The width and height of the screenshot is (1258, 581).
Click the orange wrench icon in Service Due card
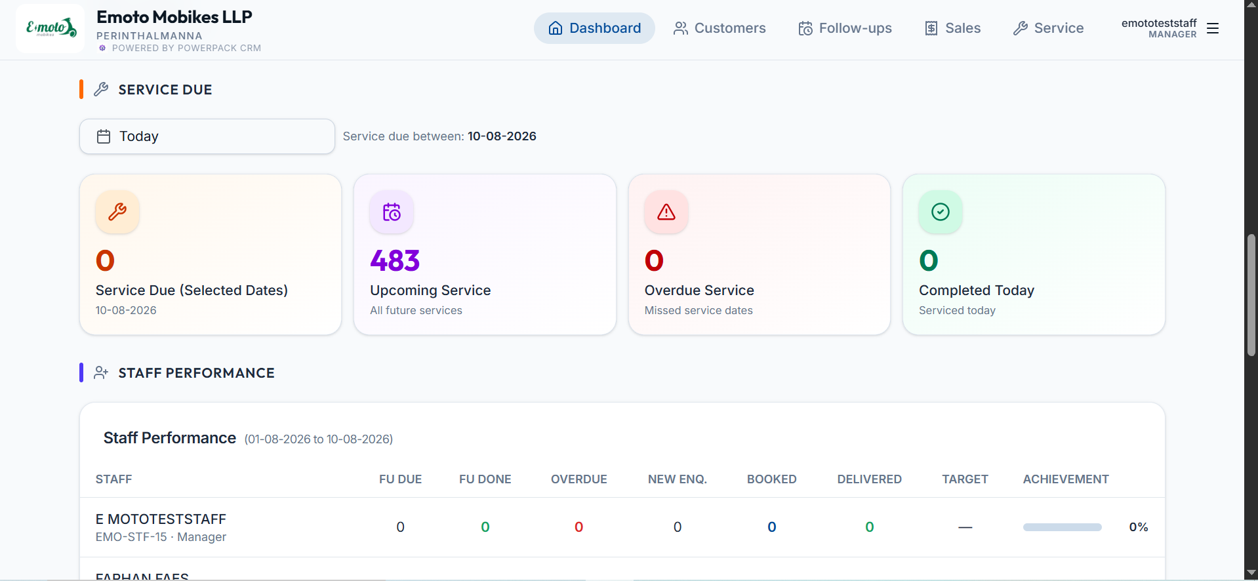click(117, 212)
